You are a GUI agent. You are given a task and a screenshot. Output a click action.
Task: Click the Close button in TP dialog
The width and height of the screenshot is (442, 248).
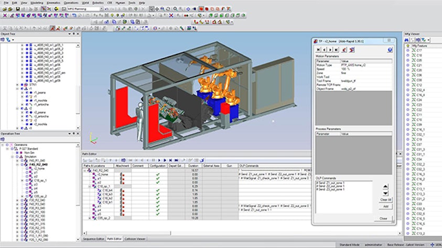coord(383,219)
